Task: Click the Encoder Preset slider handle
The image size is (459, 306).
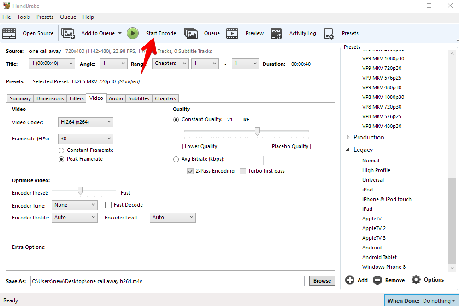Action: tap(80, 191)
